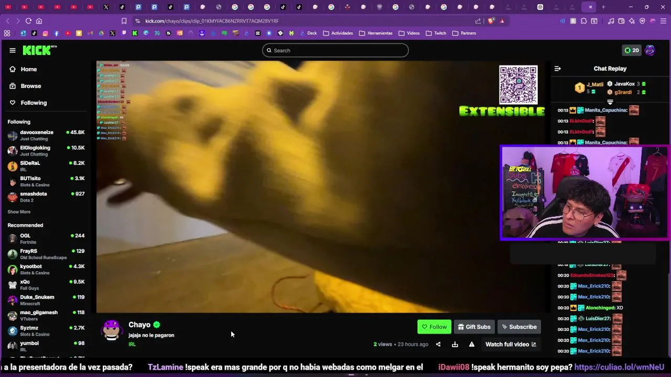Open the playlist music note icon
The image size is (671, 377).
[x=611, y=21]
